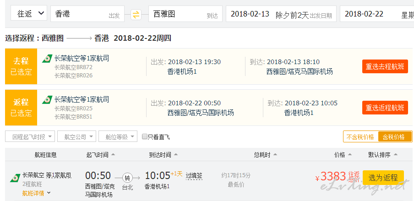Image resolution: width=414 pixels, height=201 pixels.
Task: Click 重选去程航班 button
Action: 385,66
